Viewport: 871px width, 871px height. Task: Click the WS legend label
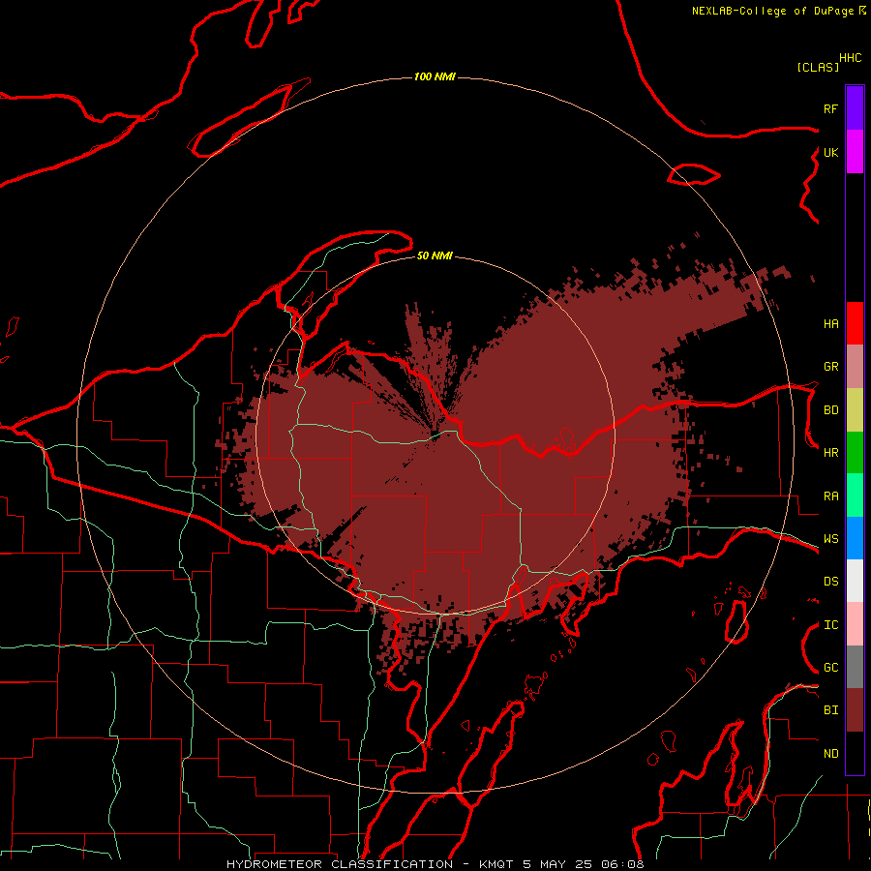[x=830, y=539]
